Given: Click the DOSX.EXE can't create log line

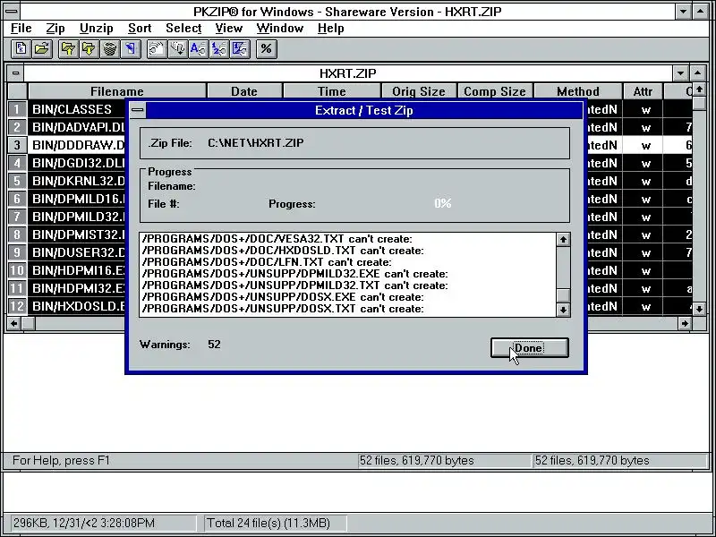Looking at the screenshot, I should [x=283, y=297].
